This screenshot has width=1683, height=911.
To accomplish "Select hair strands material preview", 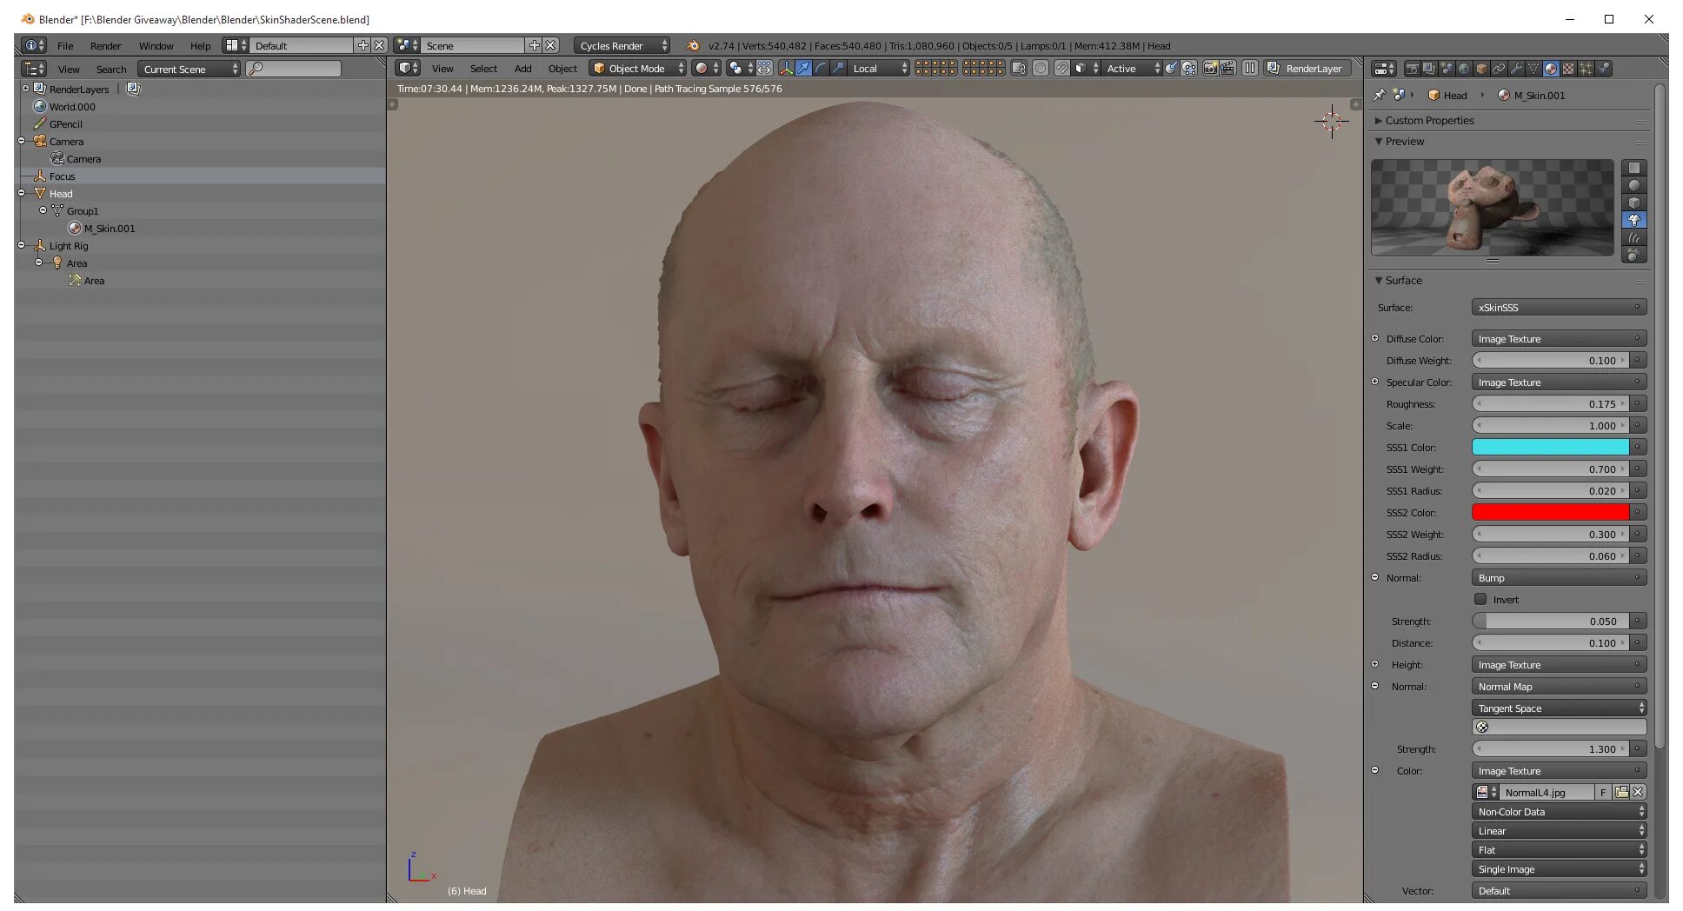I will [x=1634, y=237].
